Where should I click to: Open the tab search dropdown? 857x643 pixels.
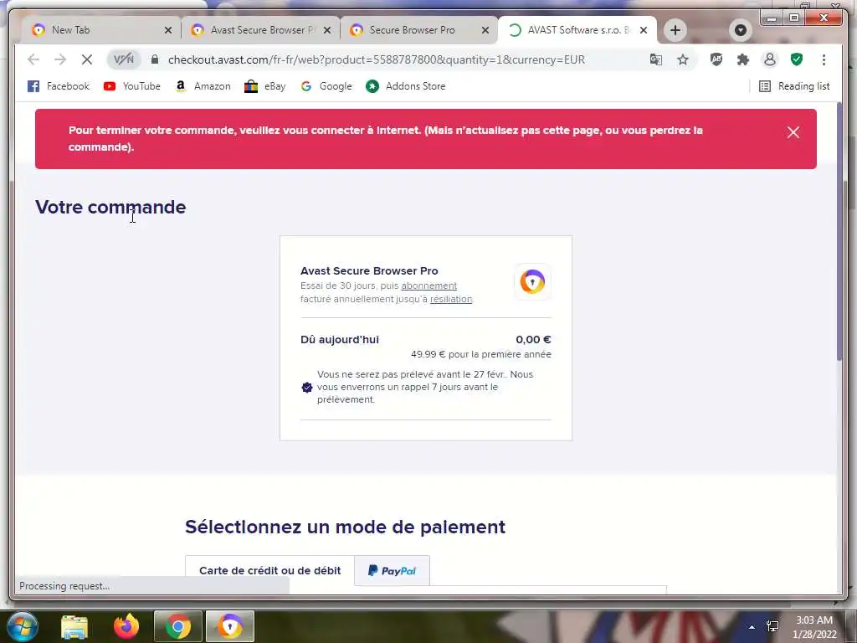coord(740,30)
